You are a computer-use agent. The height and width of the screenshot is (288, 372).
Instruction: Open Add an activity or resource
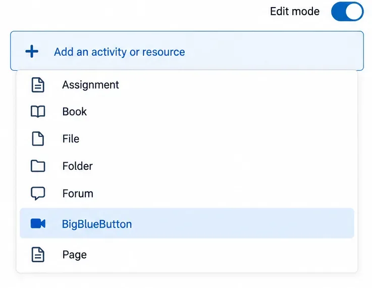click(187, 51)
